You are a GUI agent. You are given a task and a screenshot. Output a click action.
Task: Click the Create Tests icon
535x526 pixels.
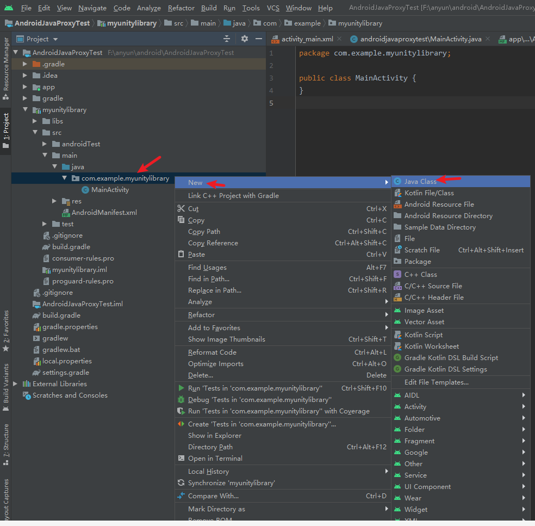pos(181,424)
